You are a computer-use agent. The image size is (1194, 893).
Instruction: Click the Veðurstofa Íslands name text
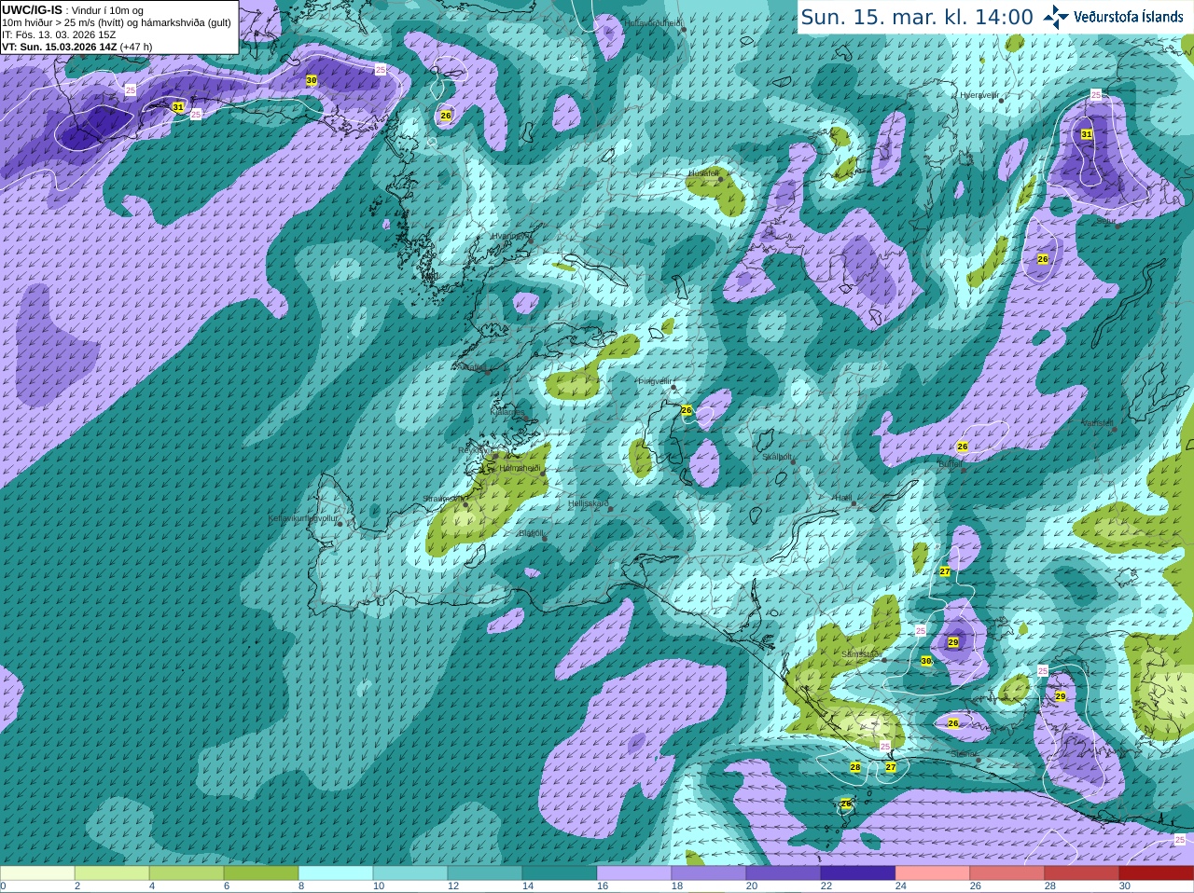[x=1128, y=17]
